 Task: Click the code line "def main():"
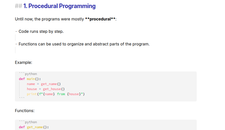pyautogui.click(x=30, y=79)
